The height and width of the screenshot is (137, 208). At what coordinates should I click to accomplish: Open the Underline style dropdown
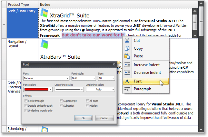(x=69, y=90)
